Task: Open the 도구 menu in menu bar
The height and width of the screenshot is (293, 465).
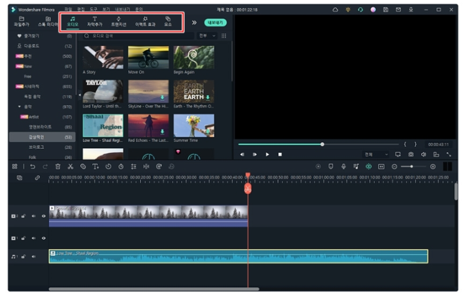Action: click(93, 10)
